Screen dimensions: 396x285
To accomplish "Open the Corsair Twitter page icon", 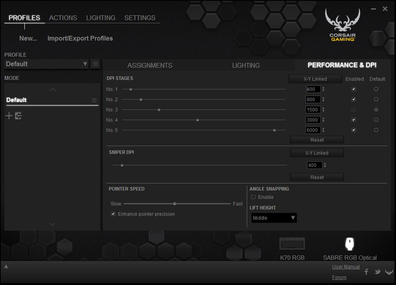I will (377, 272).
